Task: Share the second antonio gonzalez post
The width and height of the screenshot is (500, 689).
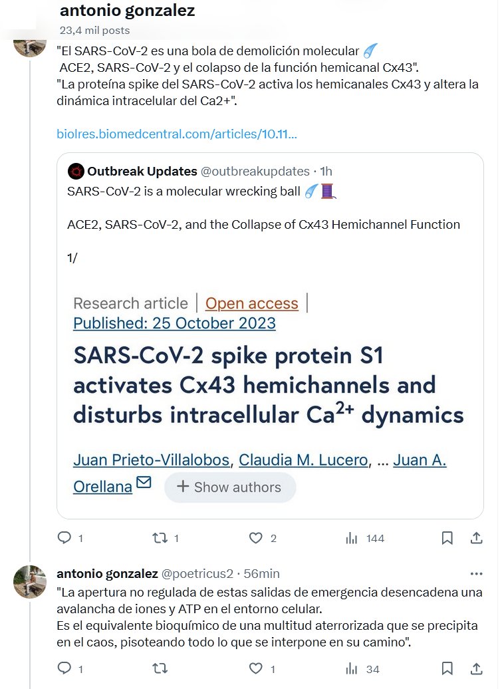Action: 476,668
